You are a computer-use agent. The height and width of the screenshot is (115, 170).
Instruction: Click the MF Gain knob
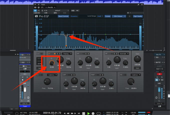(x=89, y=60)
